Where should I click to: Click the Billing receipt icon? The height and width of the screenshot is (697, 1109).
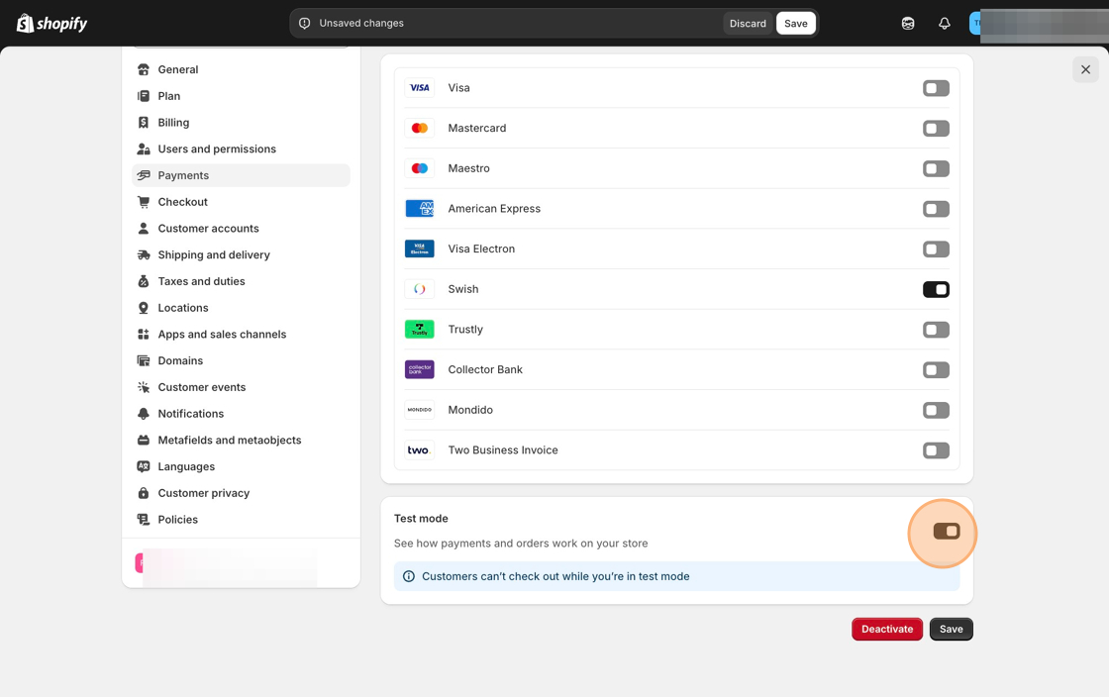tap(144, 123)
